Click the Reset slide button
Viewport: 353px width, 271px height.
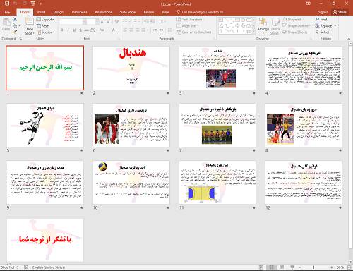pos(43,26)
